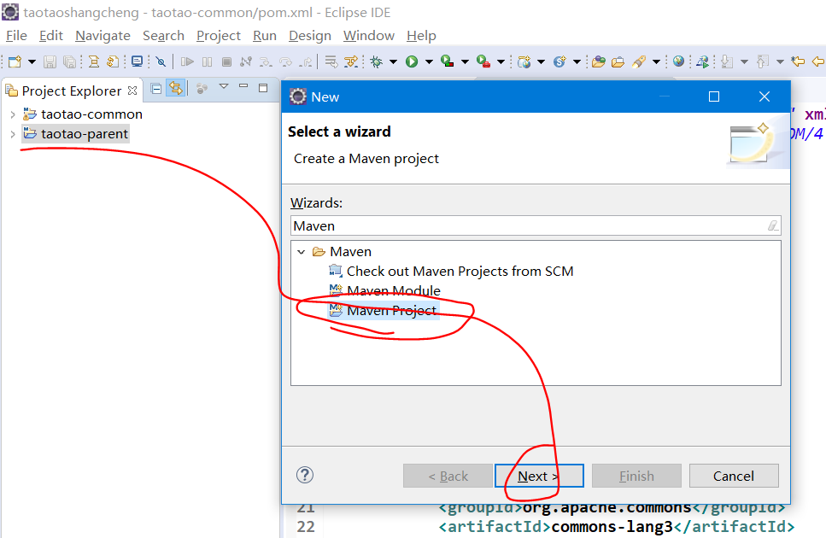The image size is (826, 538).
Task: Click Next Annotation toolbar icon
Action: coord(727,61)
